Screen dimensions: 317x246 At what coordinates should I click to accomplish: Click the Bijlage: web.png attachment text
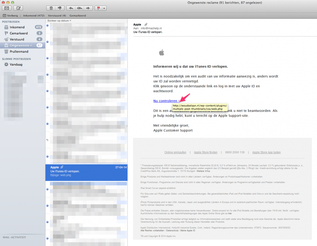click(x=61, y=175)
